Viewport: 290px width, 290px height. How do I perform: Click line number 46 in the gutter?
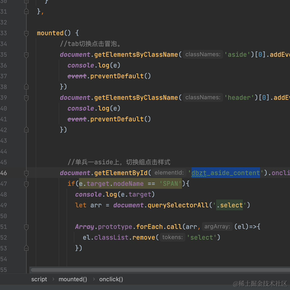coord(4,173)
